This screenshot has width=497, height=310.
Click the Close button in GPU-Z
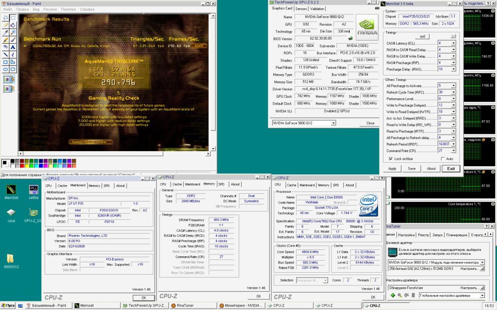[x=370, y=123]
